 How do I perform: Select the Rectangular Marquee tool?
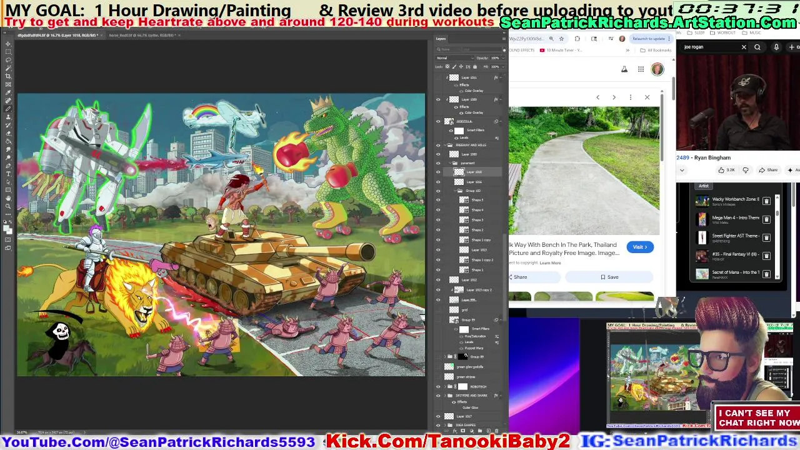pos(8,51)
